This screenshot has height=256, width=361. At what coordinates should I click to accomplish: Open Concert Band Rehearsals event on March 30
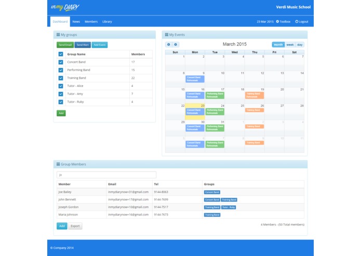[x=195, y=128]
